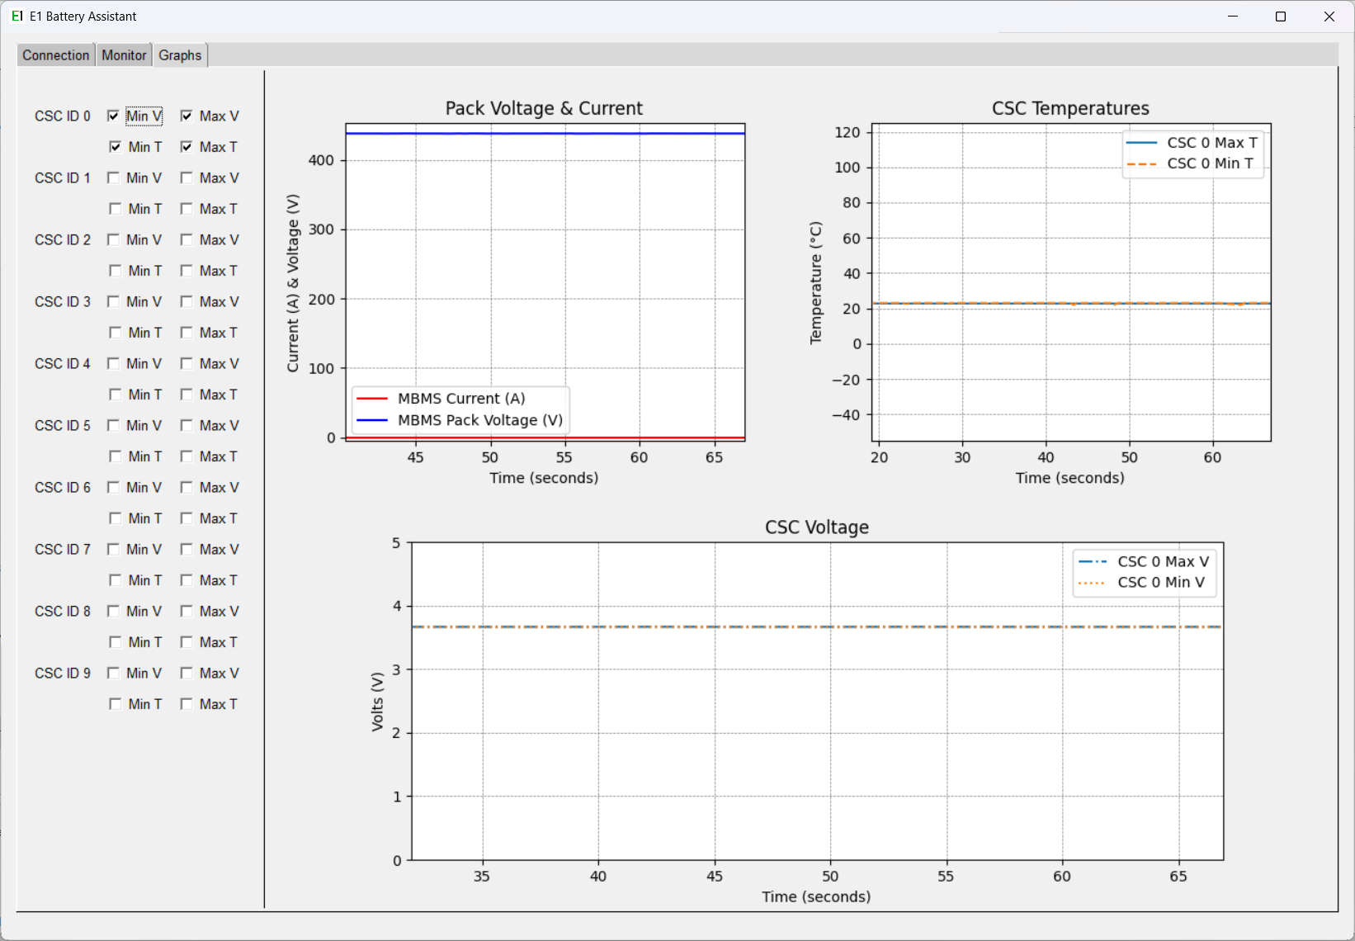Click the E1 Battery Assistant title bar icon
The height and width of the screenshot is (941, 1355).
pyautogui.click(x=17, y=16)
